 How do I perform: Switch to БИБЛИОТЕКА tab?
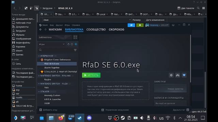coord(74,29)
